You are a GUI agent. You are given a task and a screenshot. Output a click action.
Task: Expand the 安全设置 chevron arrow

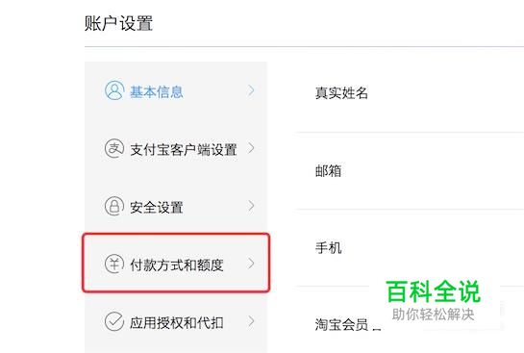pos(251,206)
